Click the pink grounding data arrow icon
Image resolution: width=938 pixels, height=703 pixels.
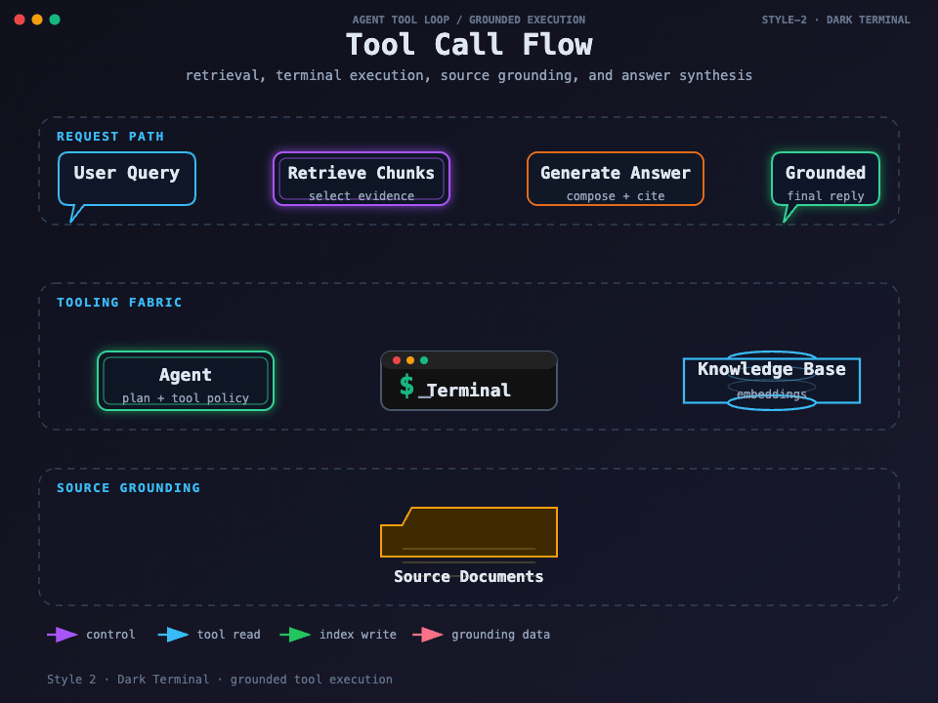pos(428,635)
